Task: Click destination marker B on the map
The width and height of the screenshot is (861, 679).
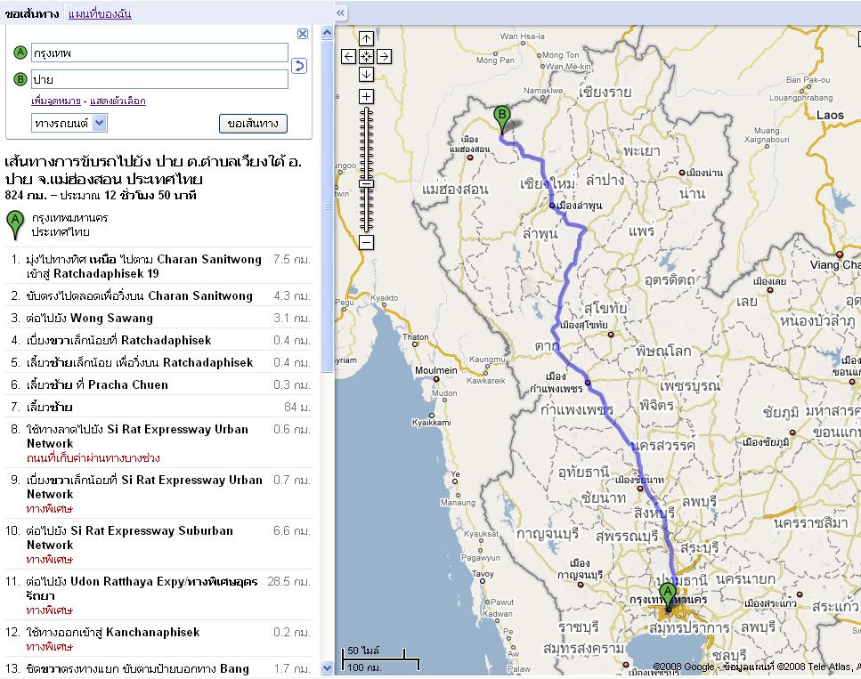Action: [501, 119]
